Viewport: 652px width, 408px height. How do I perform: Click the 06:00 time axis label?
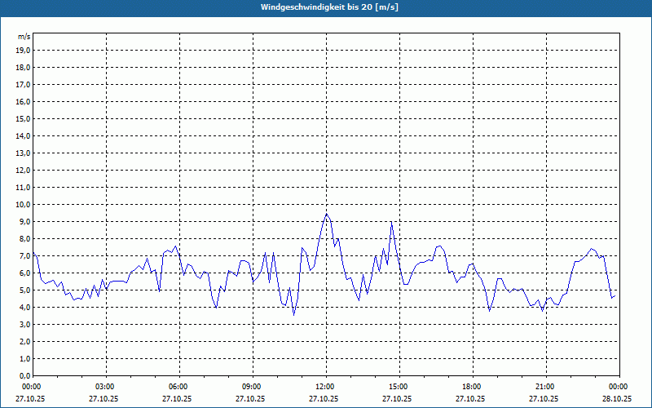(178, 386)
